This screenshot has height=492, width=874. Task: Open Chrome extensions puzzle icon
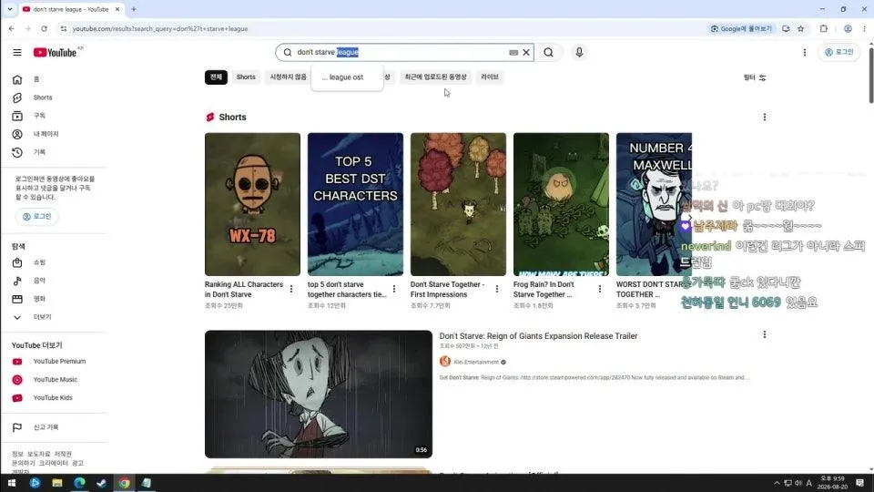[x=824, y=29]
